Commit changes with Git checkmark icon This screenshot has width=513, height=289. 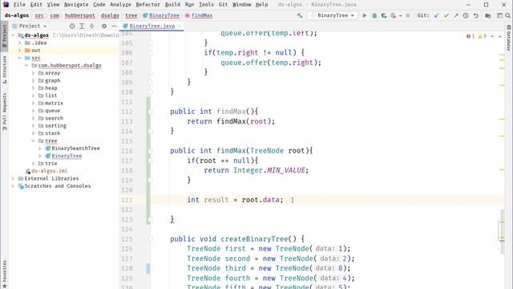coord(446,15)
